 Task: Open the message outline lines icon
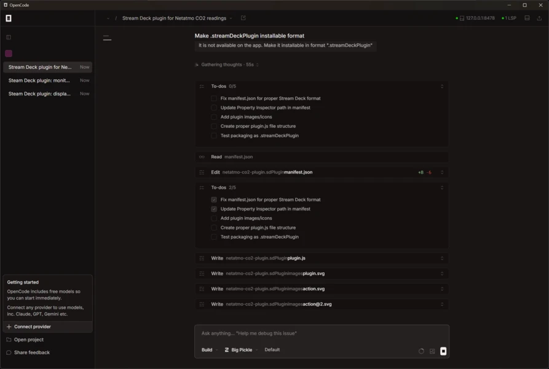[107, 38]
